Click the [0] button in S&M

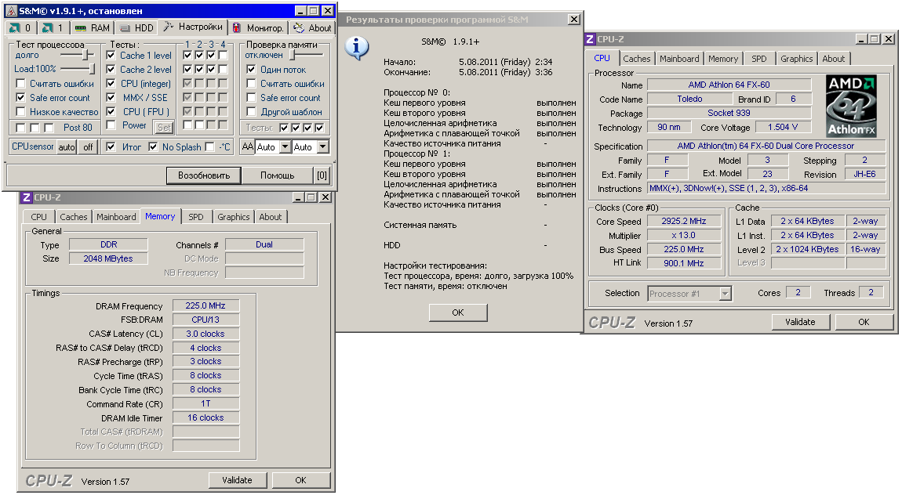(322, 175)
